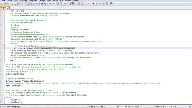This screenshot has height=108, width=192.
Task: Zoom out using the toolbar icon
Action: pos(53,4)
